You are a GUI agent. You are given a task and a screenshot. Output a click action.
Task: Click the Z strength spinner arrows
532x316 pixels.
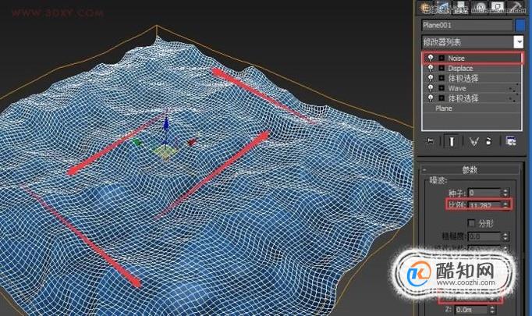492,310
